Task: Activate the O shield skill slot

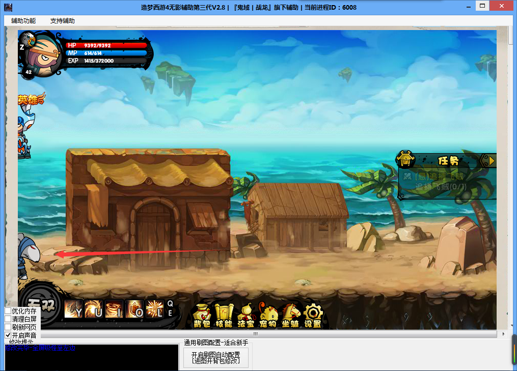Action: click(x=134, y=309)
